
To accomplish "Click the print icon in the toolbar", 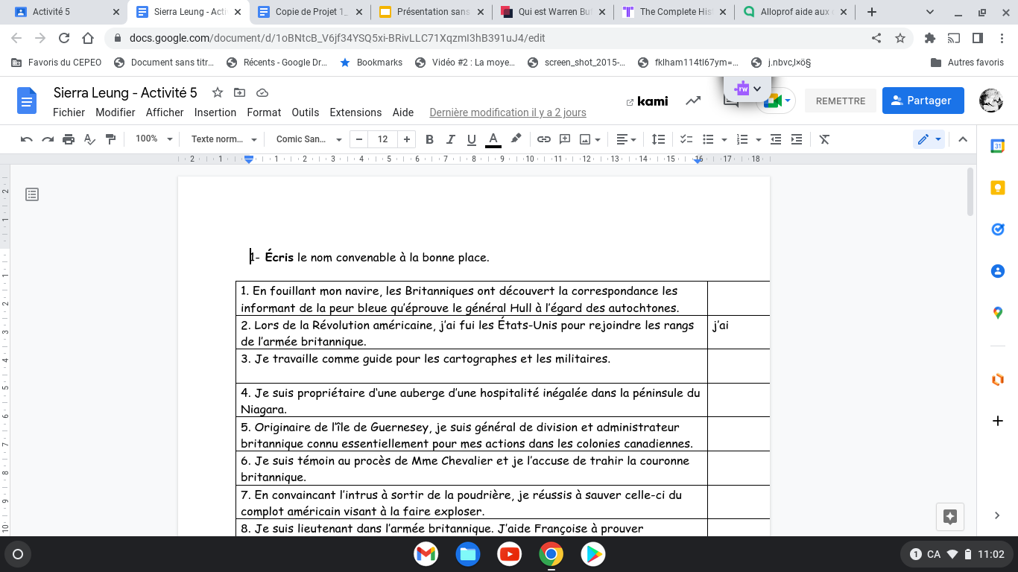I will 69,139.
